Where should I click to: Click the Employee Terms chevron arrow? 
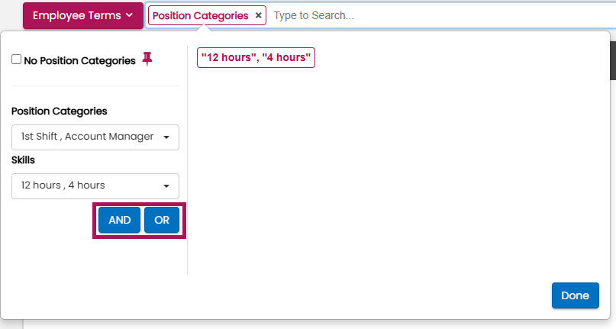(130, 15)
